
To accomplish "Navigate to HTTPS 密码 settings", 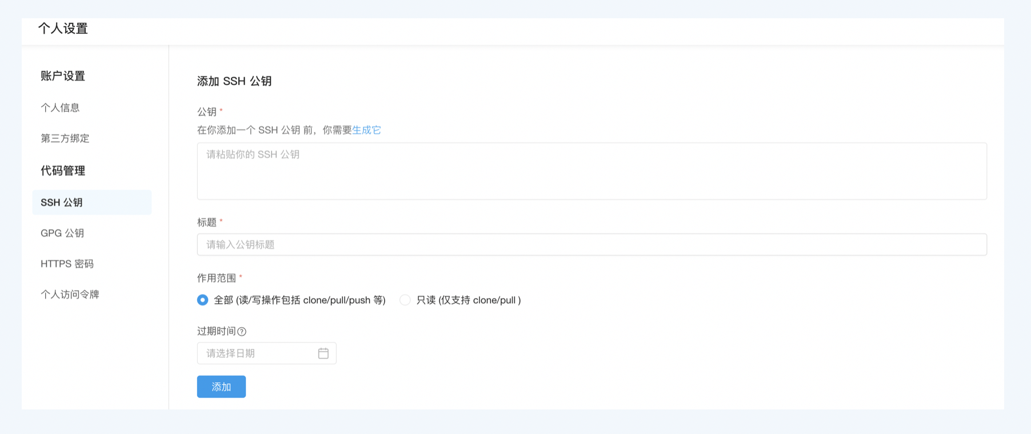I will click(x=67, y=264).
